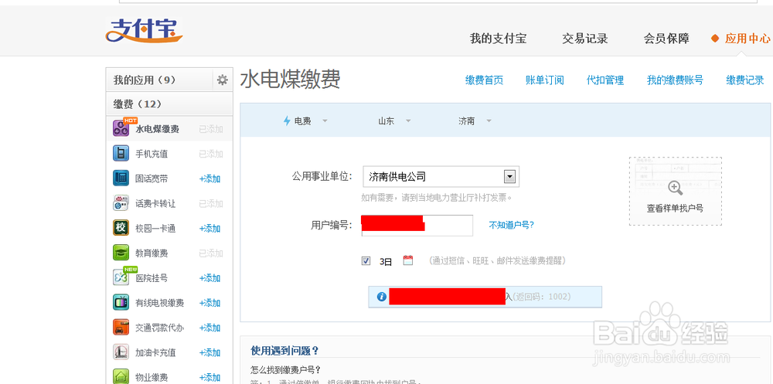This screenshot has width=773, height=384.
Task: Click the 水电煤缴费 sidebar label
Action: (x=157, y=129)
